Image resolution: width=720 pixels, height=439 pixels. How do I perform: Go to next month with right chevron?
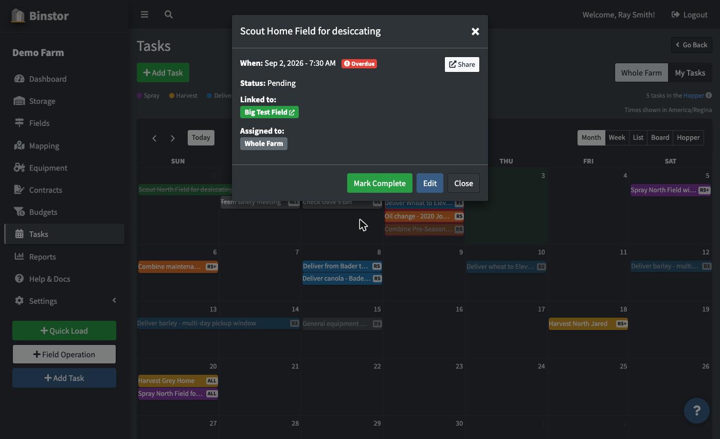[173, 138]
